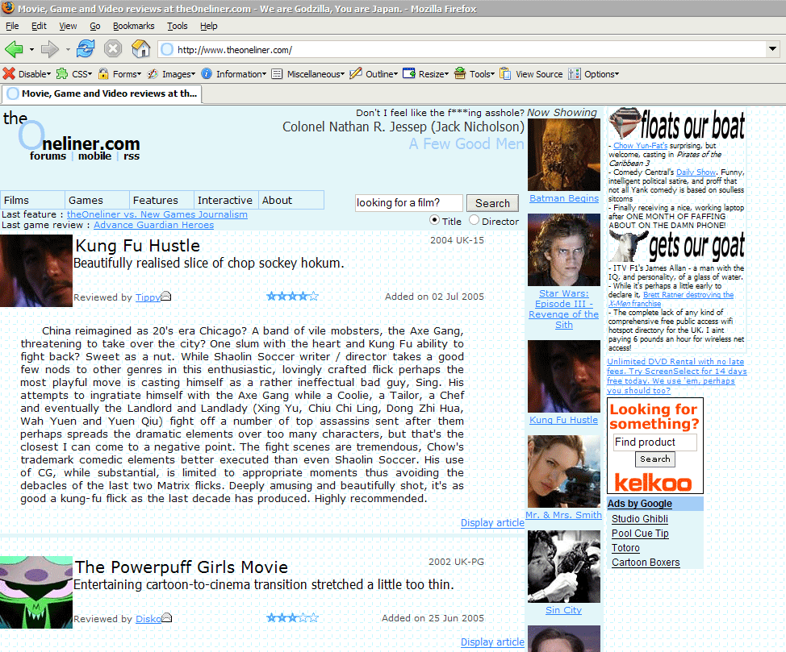Open the Help menu
This screenshot has height=652, width=786.
[208, 26]
